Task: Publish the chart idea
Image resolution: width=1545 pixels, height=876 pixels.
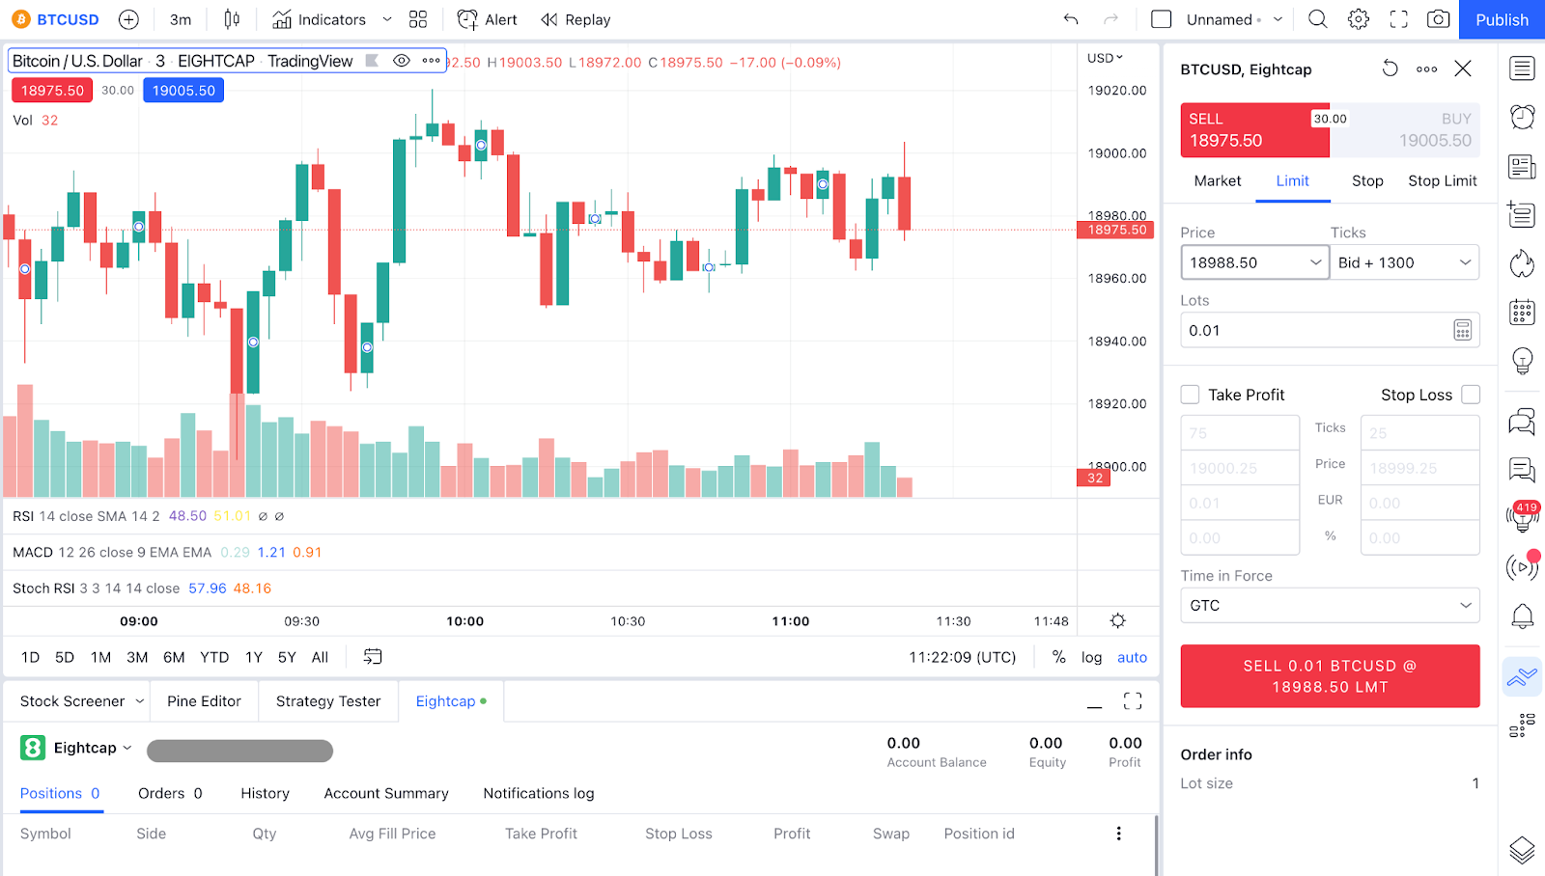Action: click(x=1502, y=19)
